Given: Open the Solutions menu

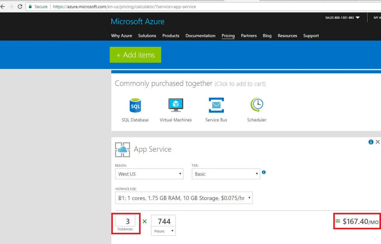Looking at the screenshot, I should [147, 36].
